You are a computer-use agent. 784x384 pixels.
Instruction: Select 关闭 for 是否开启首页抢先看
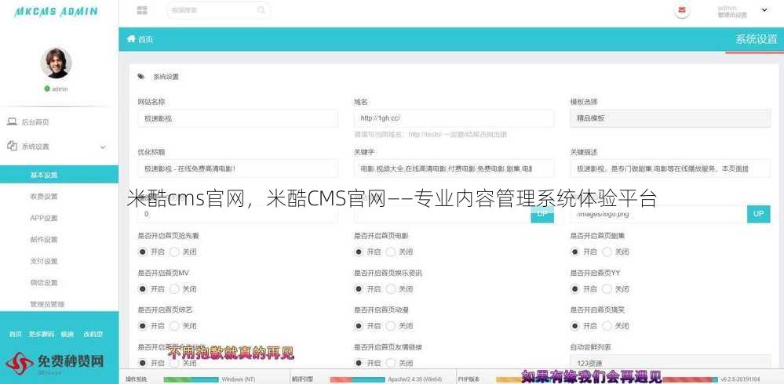coord(174,252)
